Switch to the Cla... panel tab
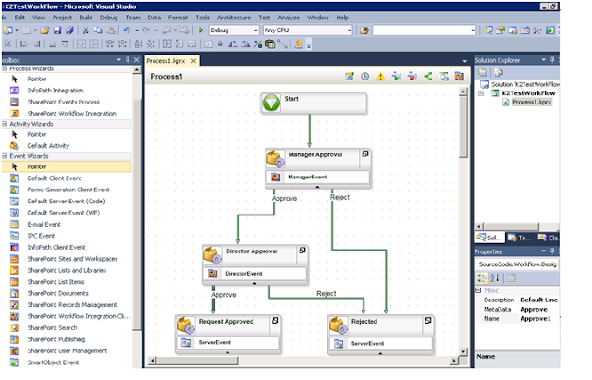 click(548, 238)
